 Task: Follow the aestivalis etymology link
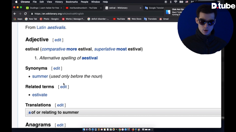point(56,27)
